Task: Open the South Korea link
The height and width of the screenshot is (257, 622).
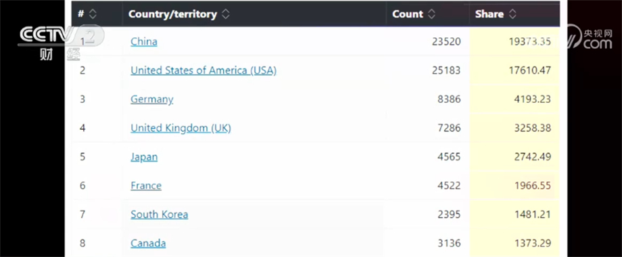Action: click(x=160, y=214)
